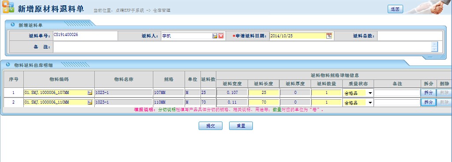Expand 质量状态 dropdown in row 2

click(370, 103)
